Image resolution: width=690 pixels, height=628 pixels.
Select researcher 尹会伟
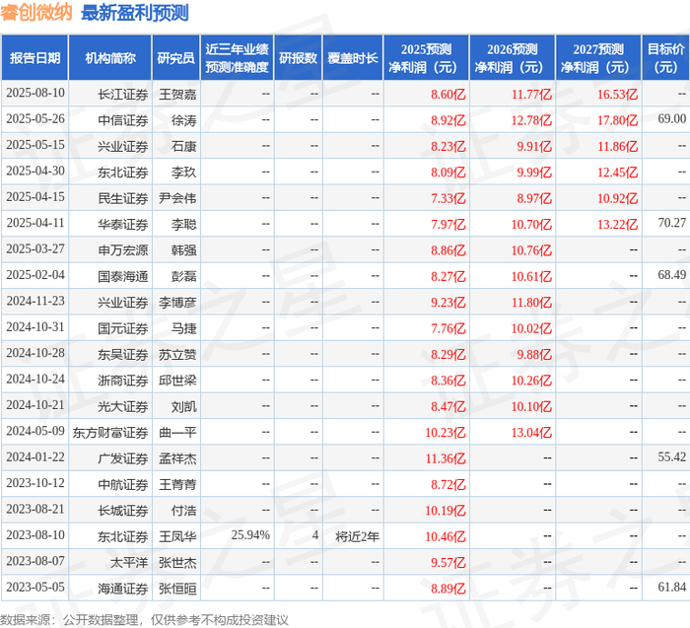tap(177, 198)
